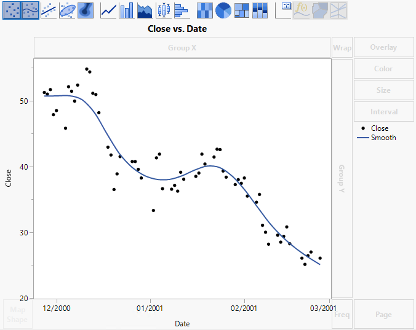
Task: Click the Color drop zone
Action: coord(383,69)
